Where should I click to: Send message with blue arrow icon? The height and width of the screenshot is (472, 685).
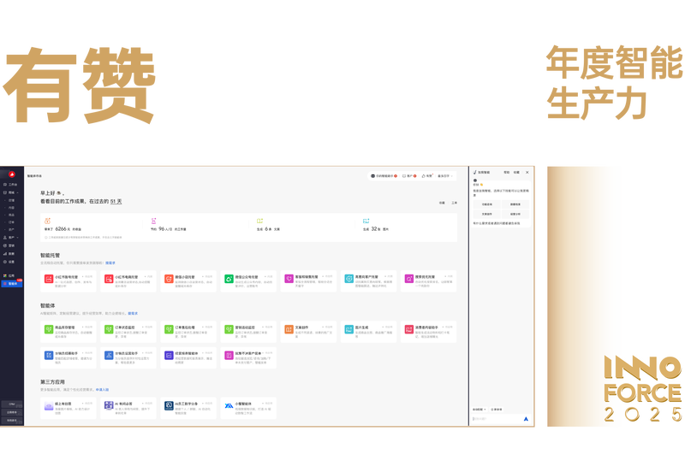click(526, 419)
